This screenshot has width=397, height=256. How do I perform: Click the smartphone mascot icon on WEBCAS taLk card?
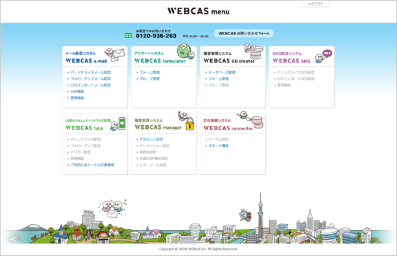point(118,123)
